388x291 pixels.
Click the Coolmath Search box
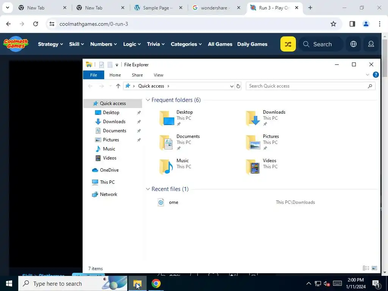tap(321, 44)
